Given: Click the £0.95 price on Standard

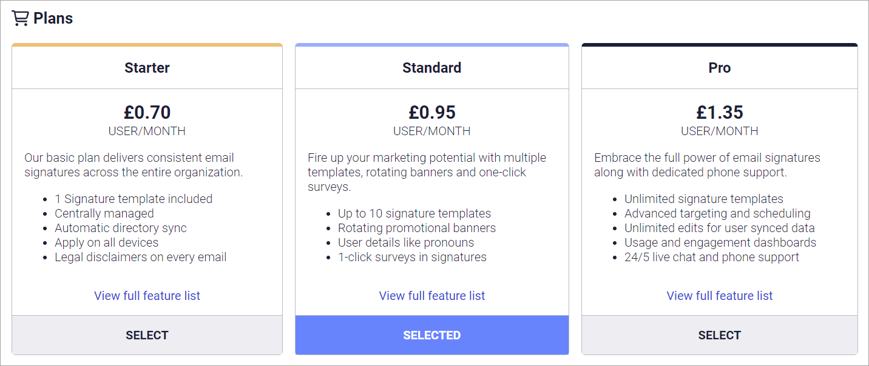Looking at the screenshot, I should click(x=432, y=112).
